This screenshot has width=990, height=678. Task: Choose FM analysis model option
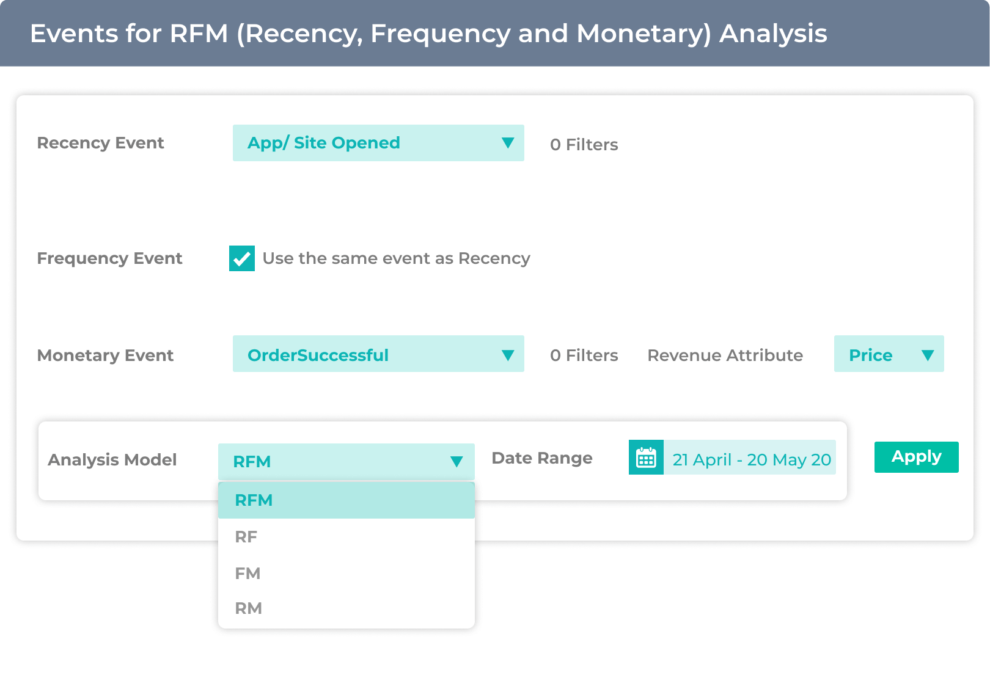pyautogui.click(x=346, y=573)
